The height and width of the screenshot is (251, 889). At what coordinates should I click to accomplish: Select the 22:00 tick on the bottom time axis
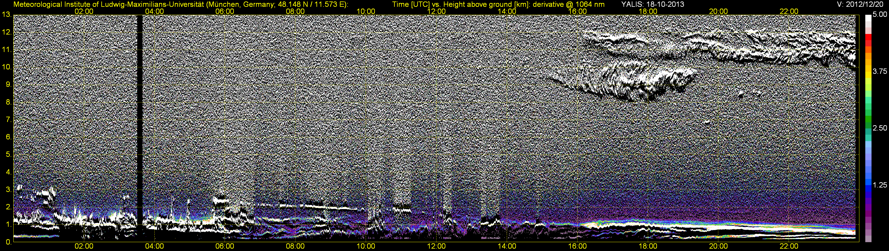pos(789,246)
